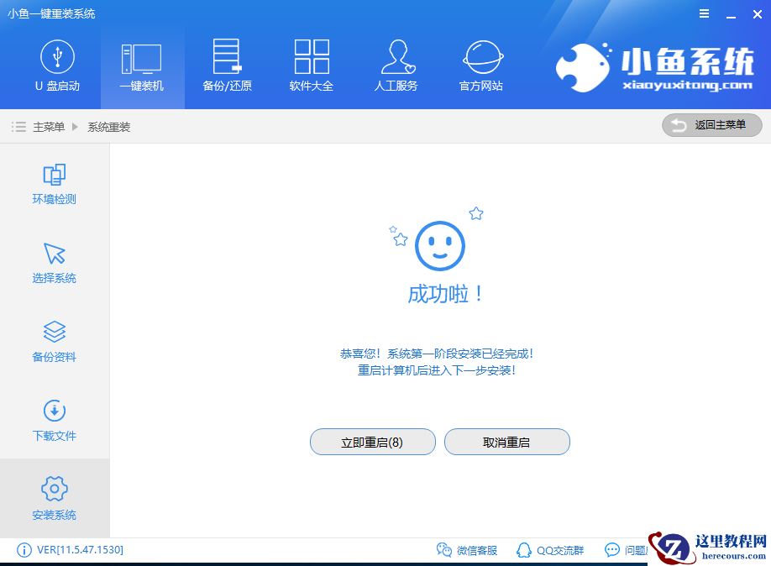Select 安装系统 in the sidebar
The image size is (771, 566).
tap(54, 498)
